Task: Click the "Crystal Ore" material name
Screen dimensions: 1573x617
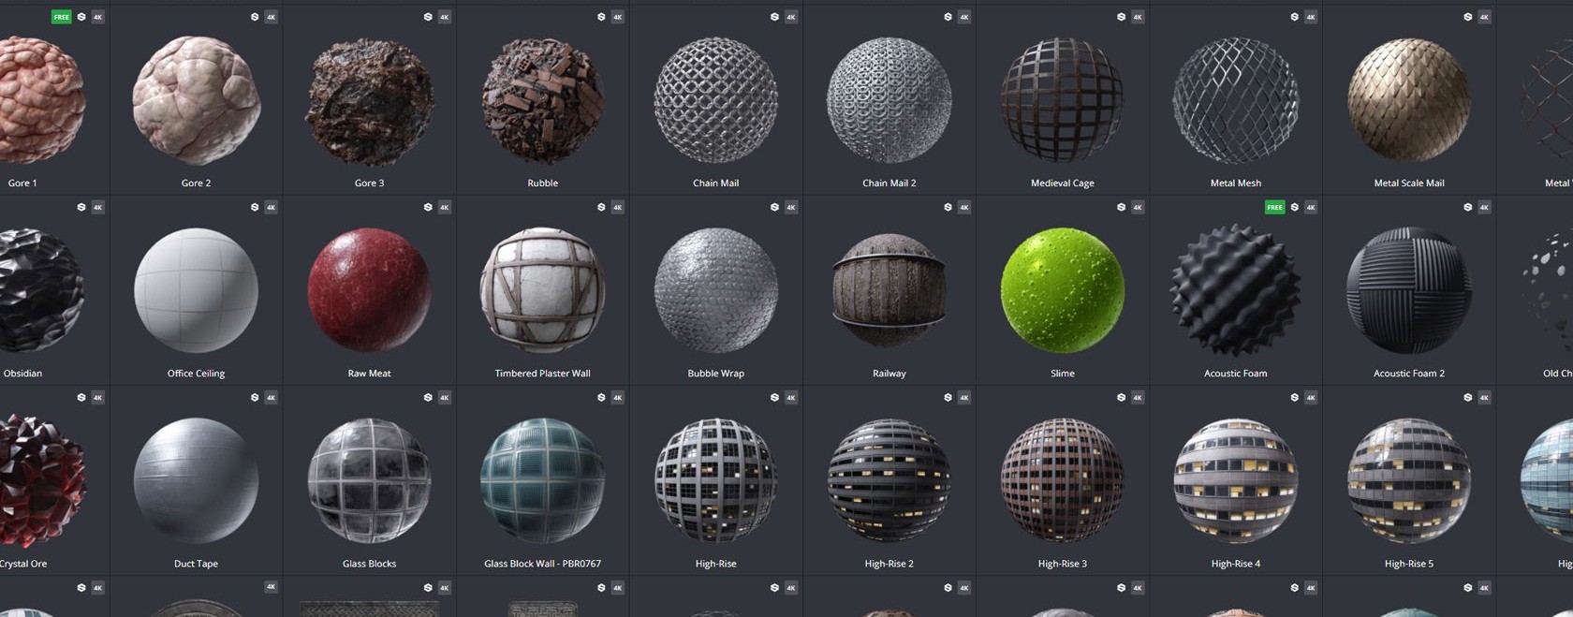Action: pyautogui.click(x=23, y=564)
